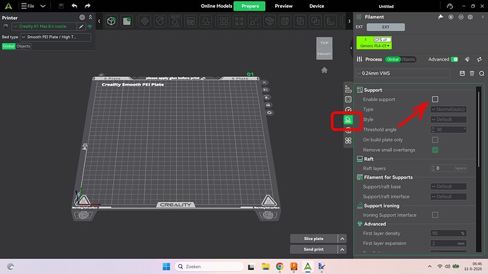The width and height of the screenshot is (488, 274).
Task: Select the Scale tool icon
Action: [x=255, y=21]
